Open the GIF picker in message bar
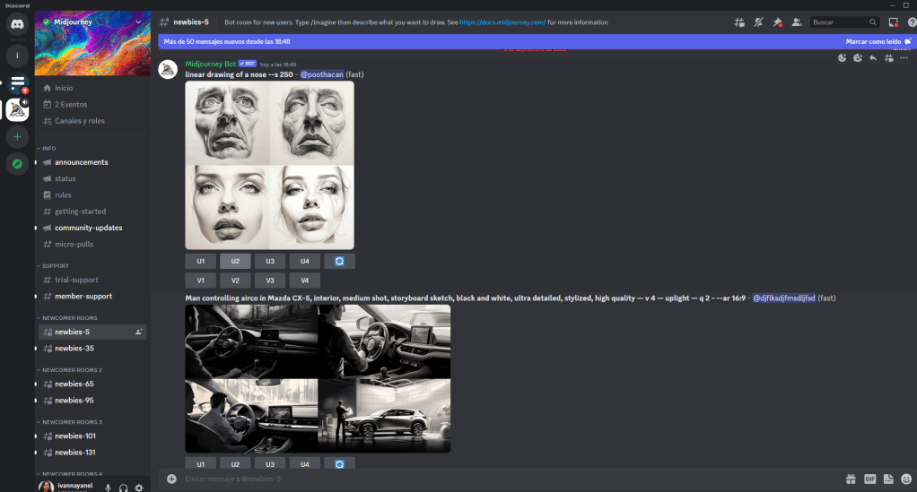 click(x=869, y=479)
